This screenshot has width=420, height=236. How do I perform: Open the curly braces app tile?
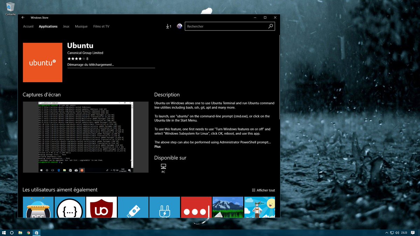tap(70, 207)
